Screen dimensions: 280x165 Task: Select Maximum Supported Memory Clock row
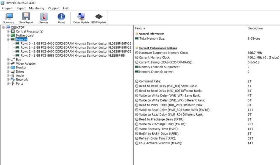pos(207,53)
